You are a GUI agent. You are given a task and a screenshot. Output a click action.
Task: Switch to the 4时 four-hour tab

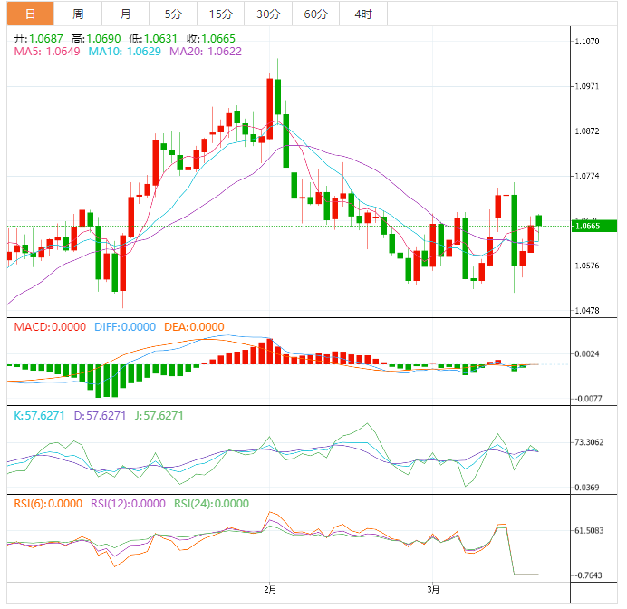pos(363,14)
